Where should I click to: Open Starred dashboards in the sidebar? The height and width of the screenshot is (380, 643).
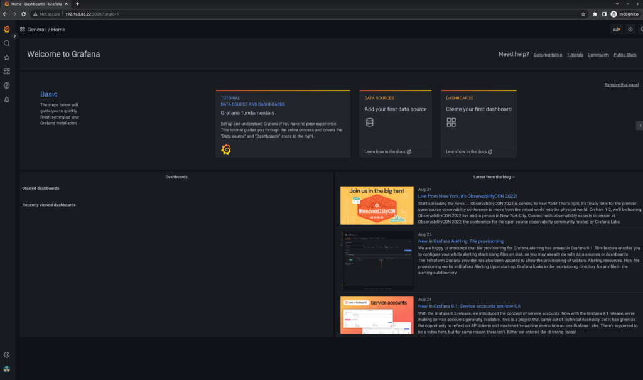6,57
